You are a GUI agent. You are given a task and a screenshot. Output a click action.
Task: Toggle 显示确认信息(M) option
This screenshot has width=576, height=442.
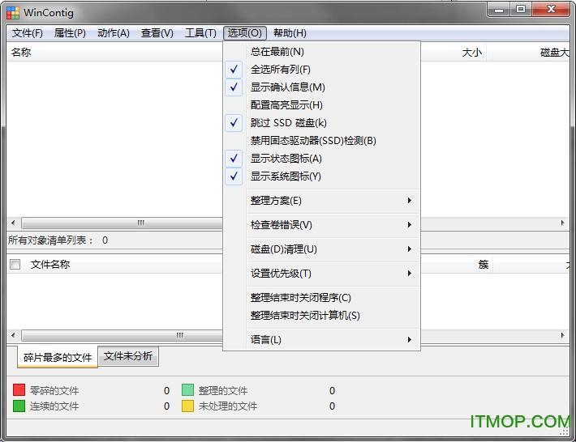coord(321,87)
